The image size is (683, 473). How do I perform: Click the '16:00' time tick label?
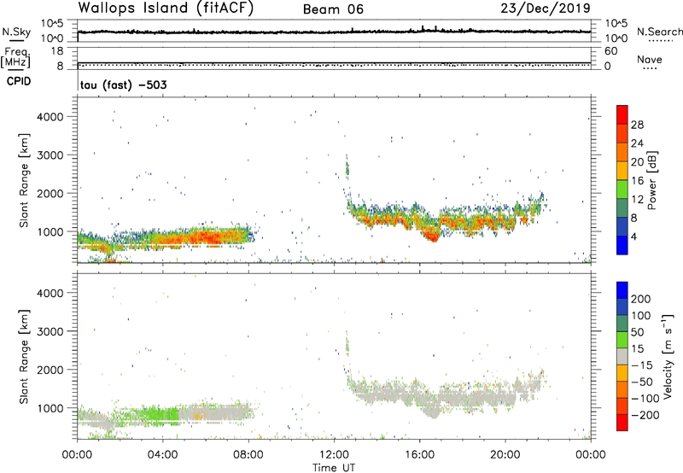pyautogui.click(x=419, y=455)
